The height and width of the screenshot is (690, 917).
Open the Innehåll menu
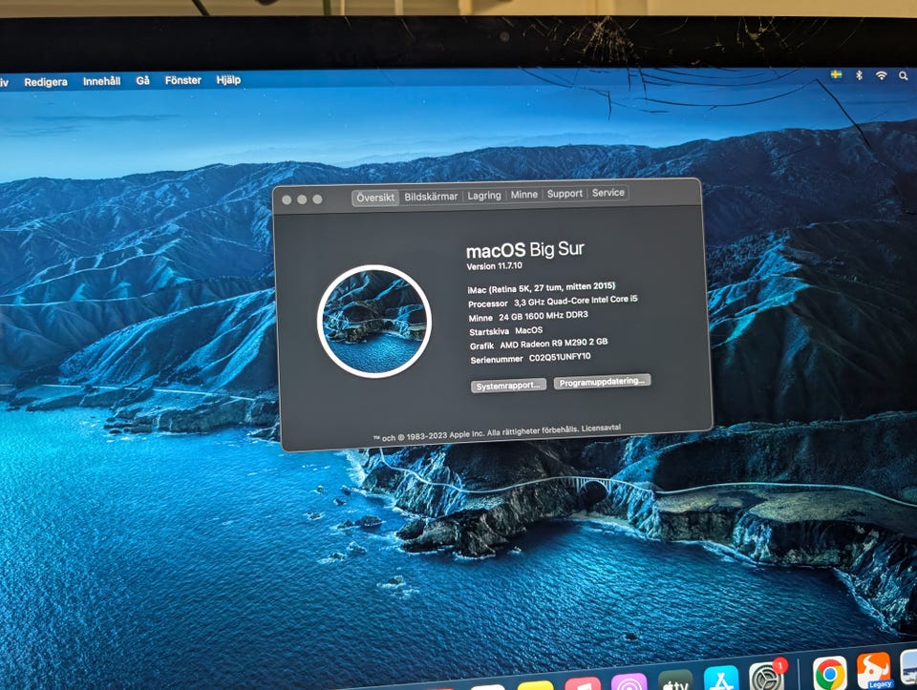(x=102, y=81)
